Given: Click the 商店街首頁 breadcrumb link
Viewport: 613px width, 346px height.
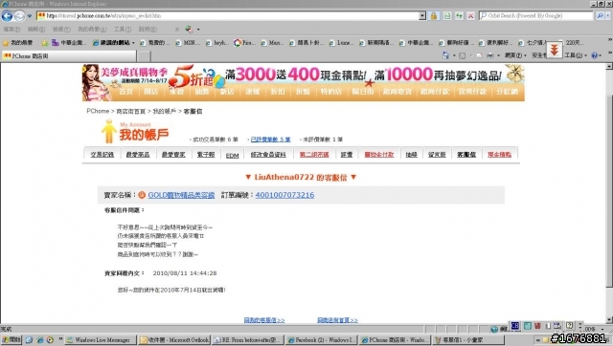Looking at the screenshot, I should [130, 112].
